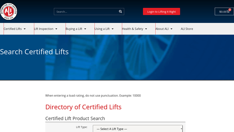Expand the Lift Inspection dropdown arrow
This screenshot has width=234, height=132.
pos(56,29)
